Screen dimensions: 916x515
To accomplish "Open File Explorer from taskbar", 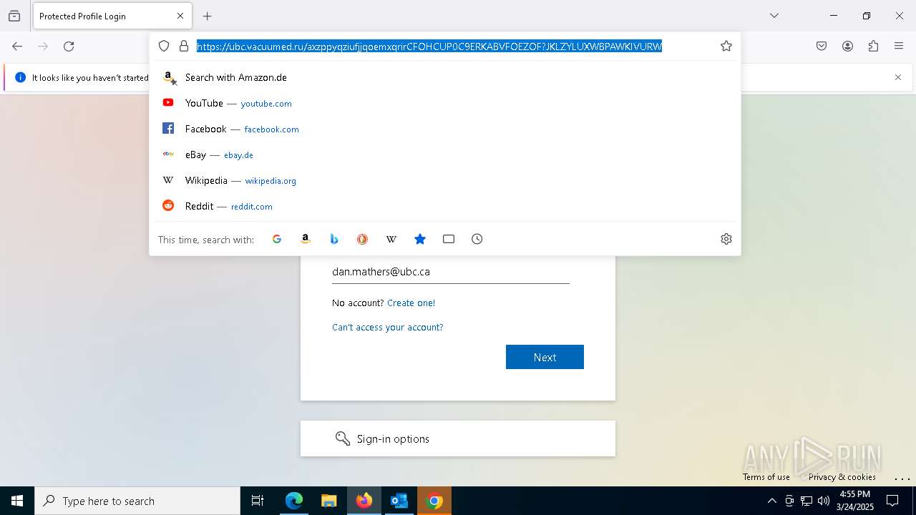I will [329, 501].
